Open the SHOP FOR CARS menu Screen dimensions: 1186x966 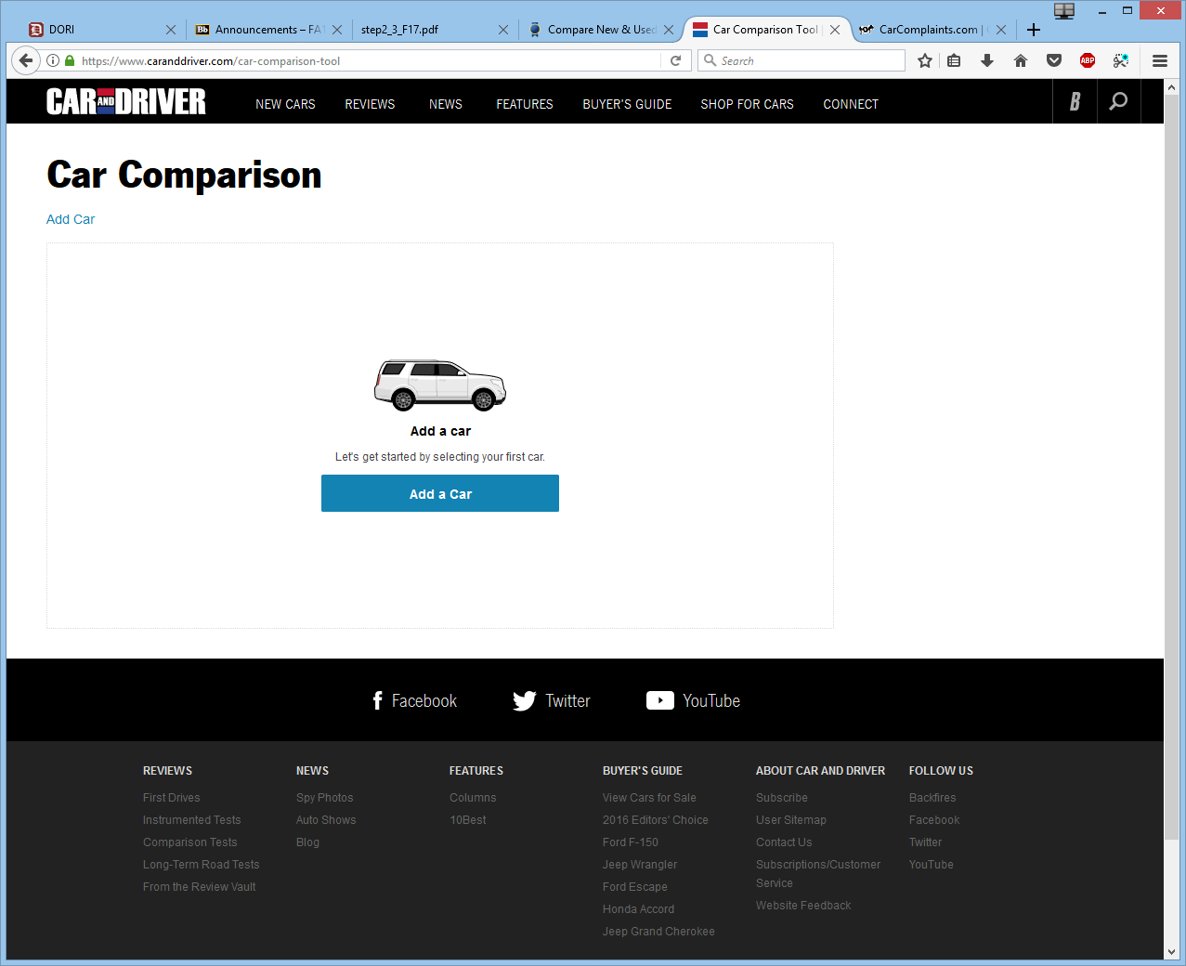pos(747,104)
